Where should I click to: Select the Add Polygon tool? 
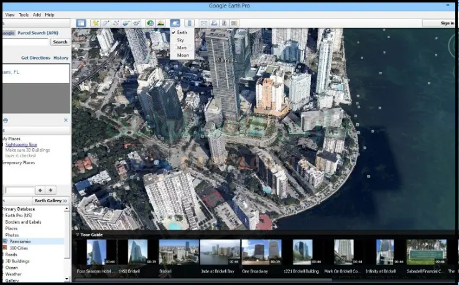[106, 23]
